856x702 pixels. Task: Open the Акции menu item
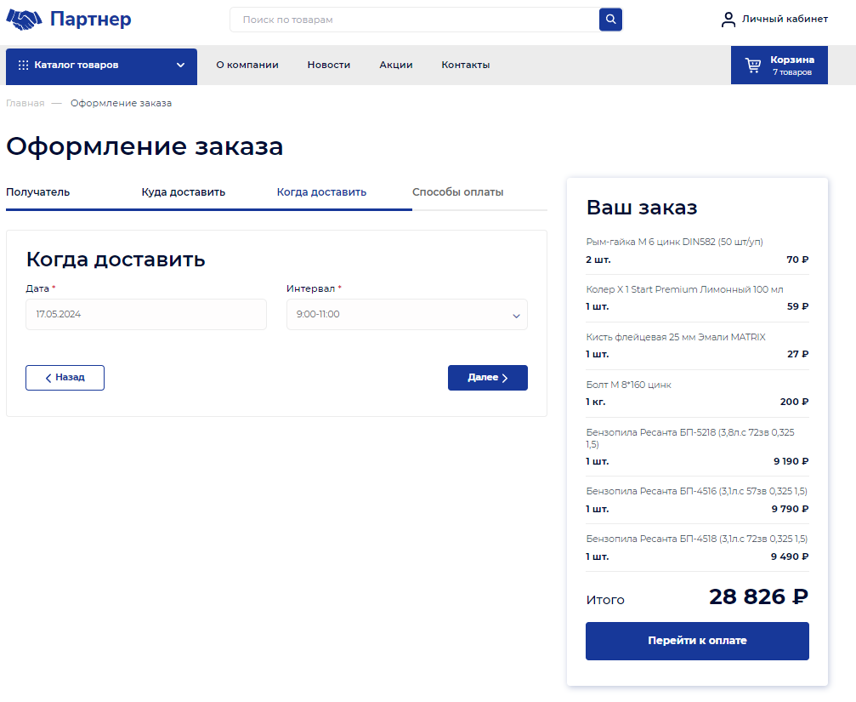pyautogui.click(x=396, y=66)
